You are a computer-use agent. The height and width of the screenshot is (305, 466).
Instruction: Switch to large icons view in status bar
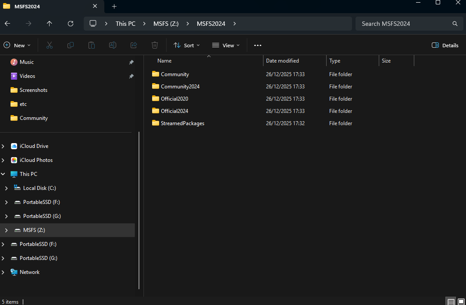(461, 301)
